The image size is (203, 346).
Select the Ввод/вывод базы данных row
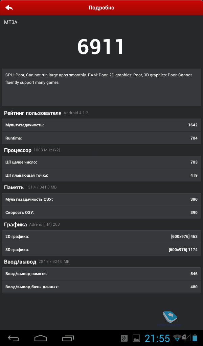pos(101,287)
